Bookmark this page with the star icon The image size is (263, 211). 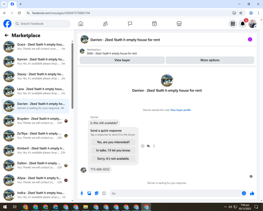coord(241,13)
